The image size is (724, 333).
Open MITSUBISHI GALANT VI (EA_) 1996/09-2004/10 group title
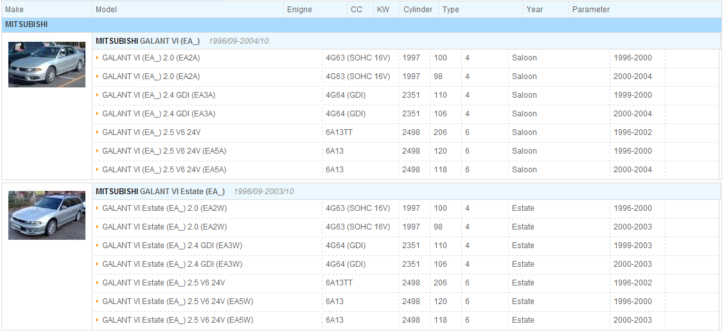pyautogui.click(x=182, y=40)
